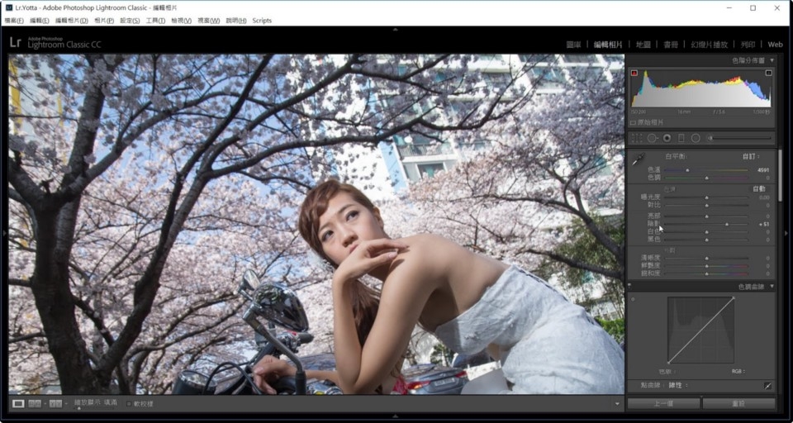Open the 視窗(W) menu
This screenshot has height=423, width=793.
208,21
